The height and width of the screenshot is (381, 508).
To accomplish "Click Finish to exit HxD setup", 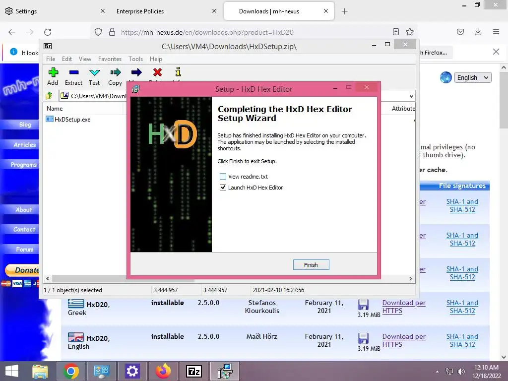I will tap(311, 265).
